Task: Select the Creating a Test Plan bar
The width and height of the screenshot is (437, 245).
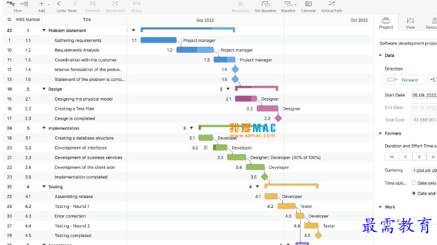Action: coord(267,109)
